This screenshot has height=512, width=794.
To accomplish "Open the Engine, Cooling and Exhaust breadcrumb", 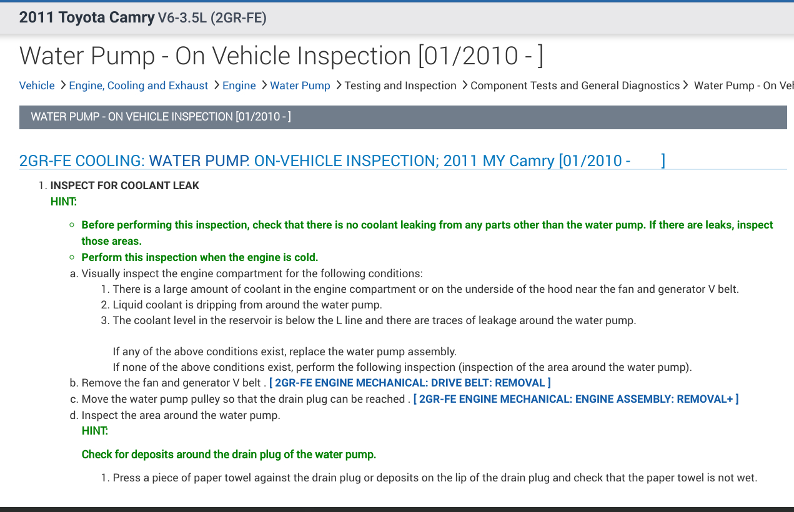I will (x=139, y=86).
